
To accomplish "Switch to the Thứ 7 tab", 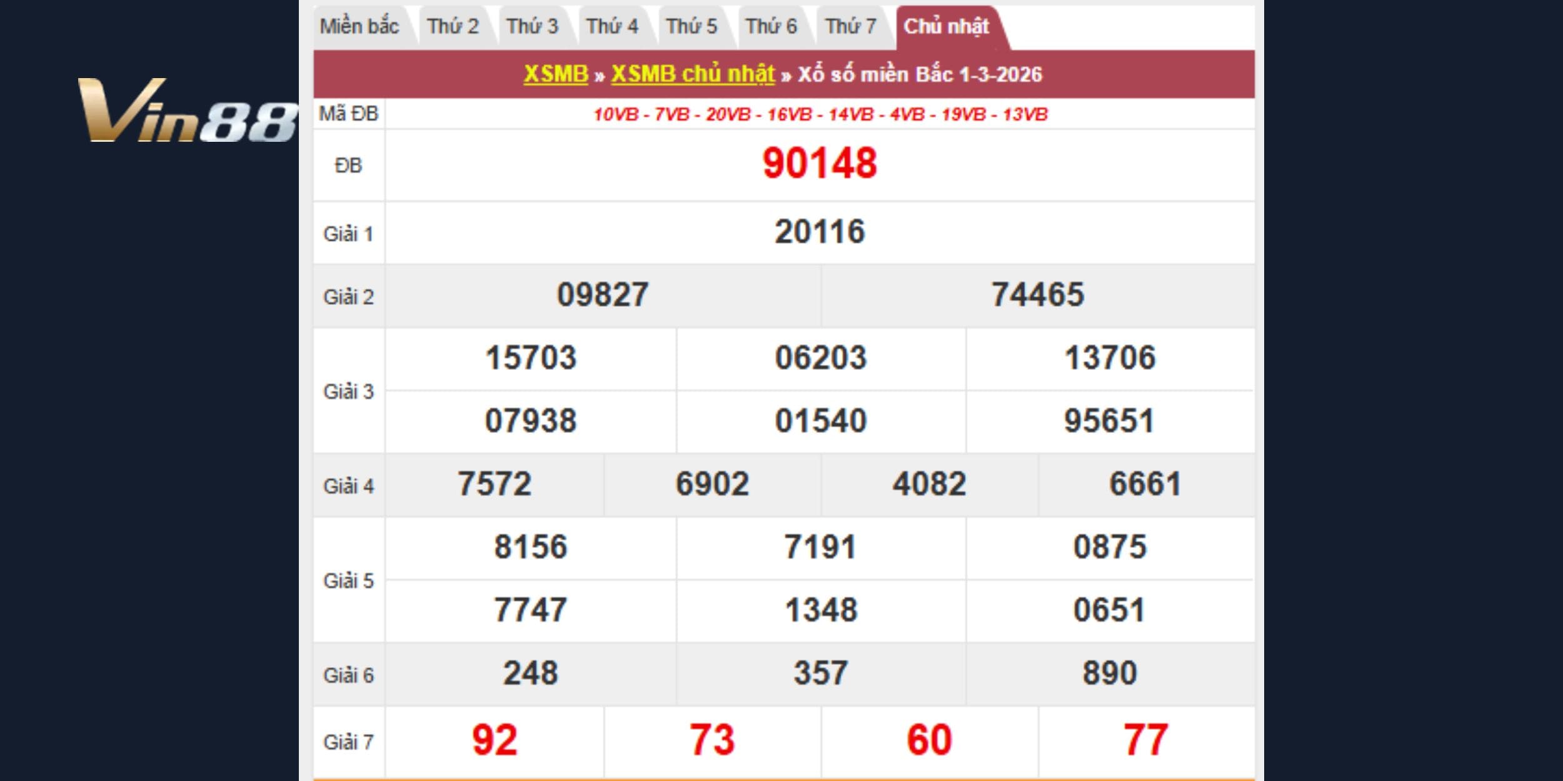I will pos(851,27).
